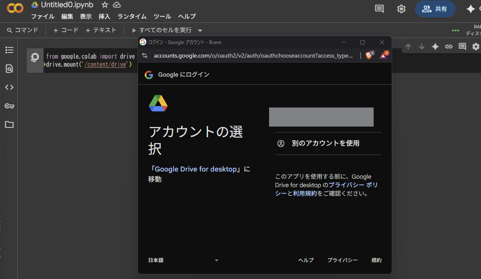Click 別のアカウントを使用 option

click(325, 144)
